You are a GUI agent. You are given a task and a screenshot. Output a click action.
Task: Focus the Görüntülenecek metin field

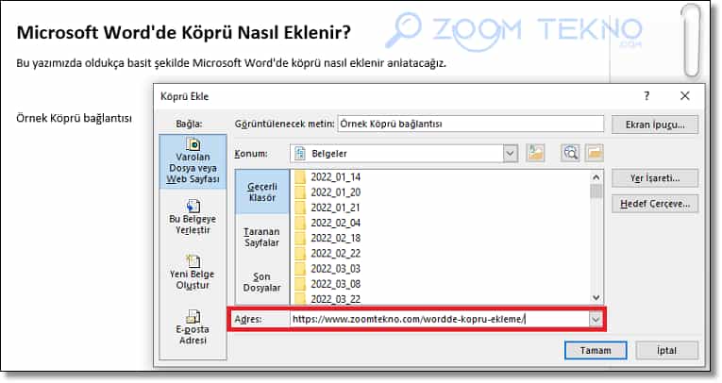coord(471,124)
